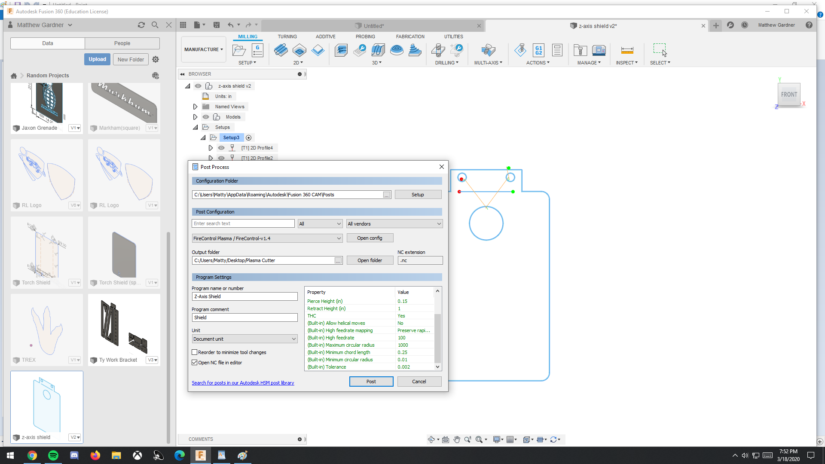Viewport: 825px width, 464px height.
Task: Click the Multi-Axis swarf tool icon
Action: [x=488, y=50]
